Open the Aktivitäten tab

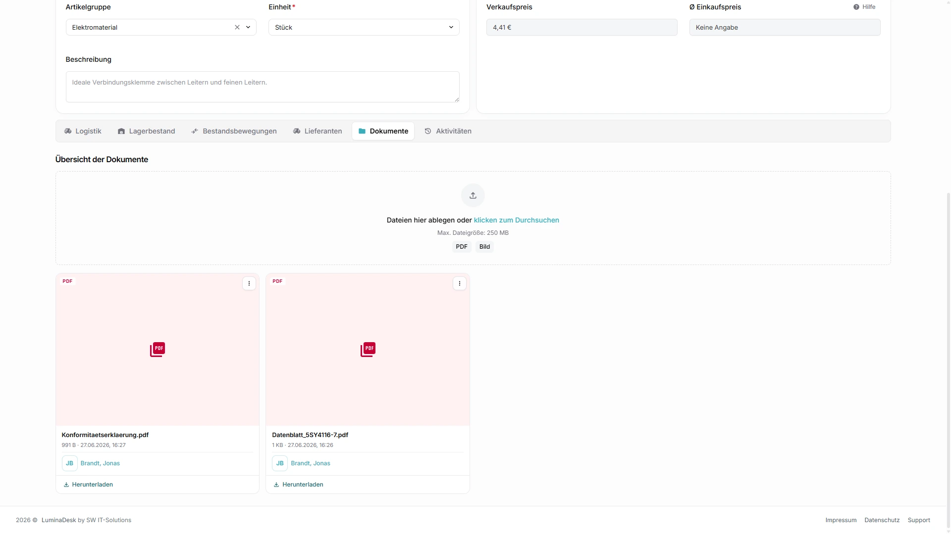(448, 131)
